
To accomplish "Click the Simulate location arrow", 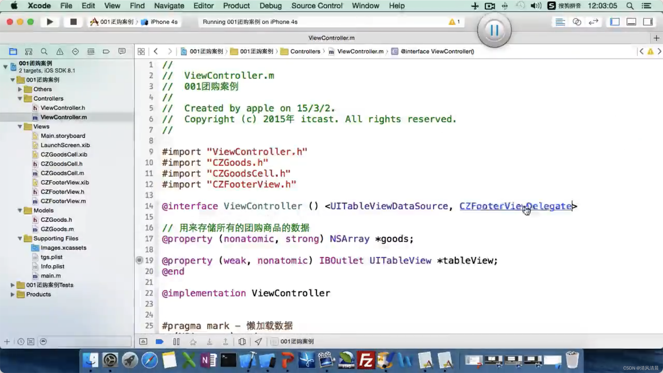I will 258,342.
